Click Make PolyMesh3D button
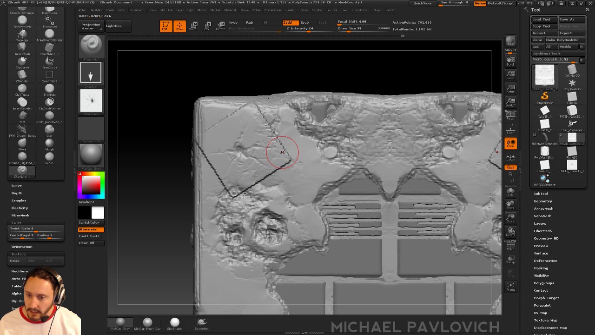Image resolution: width=595 pixels, height=335 pixels. [564, 40]
